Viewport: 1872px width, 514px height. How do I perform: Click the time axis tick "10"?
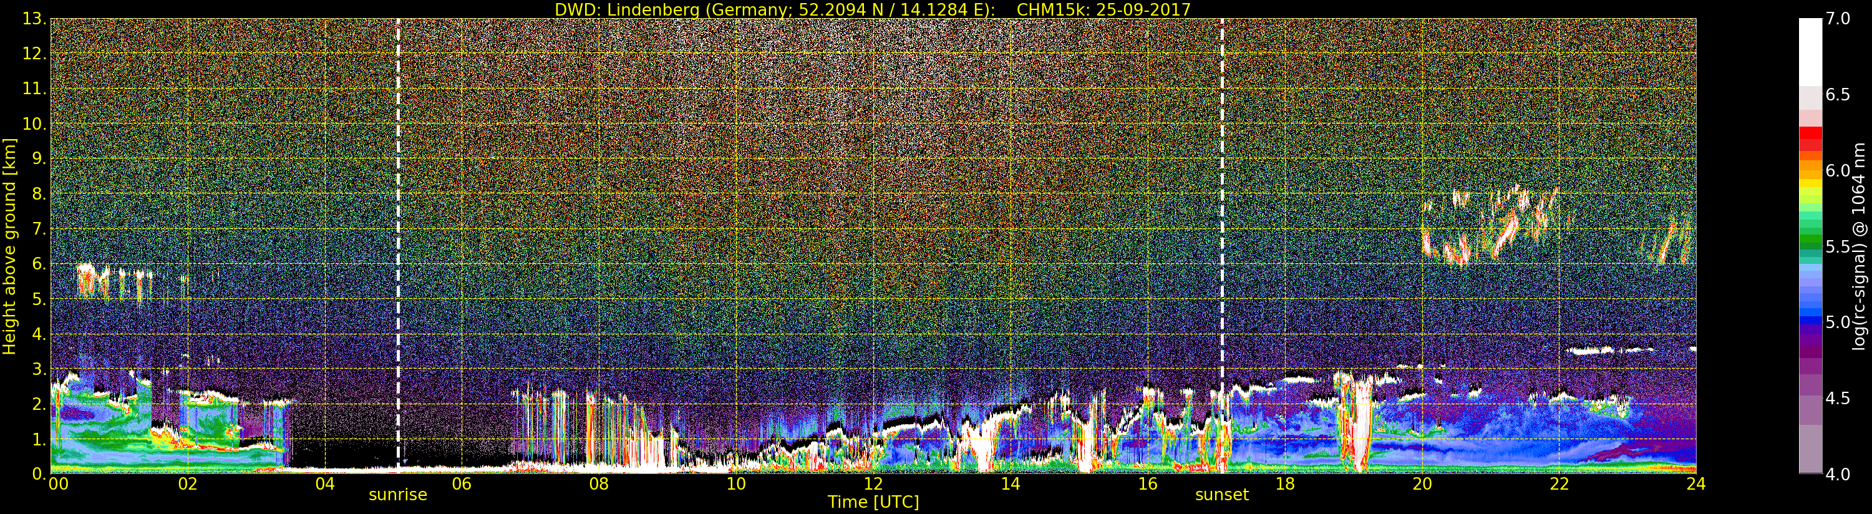click(736, 484)
